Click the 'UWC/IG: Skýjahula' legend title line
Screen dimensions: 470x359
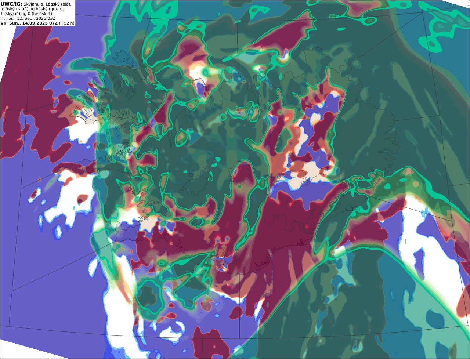pyautogui.click(x=36, y=4)
